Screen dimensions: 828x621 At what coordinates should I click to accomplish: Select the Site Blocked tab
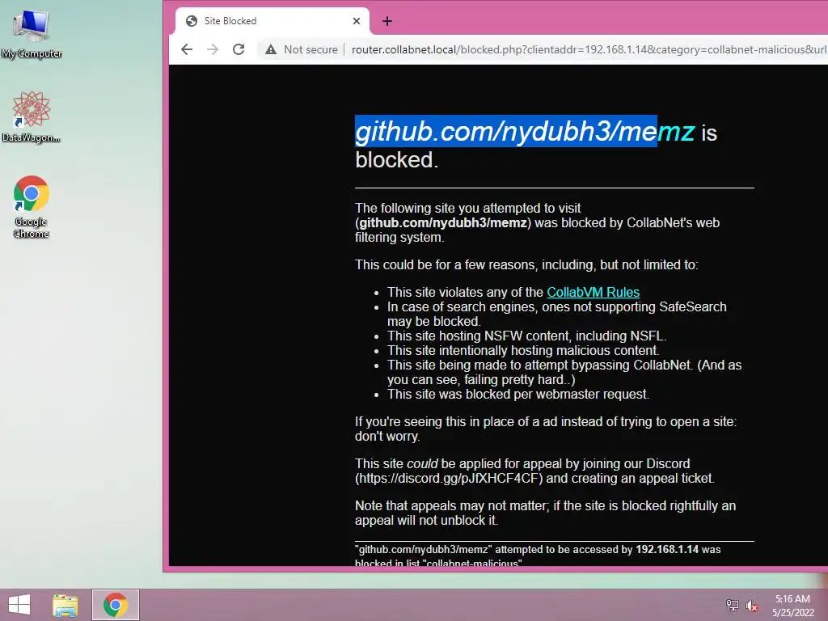(272, 21)
